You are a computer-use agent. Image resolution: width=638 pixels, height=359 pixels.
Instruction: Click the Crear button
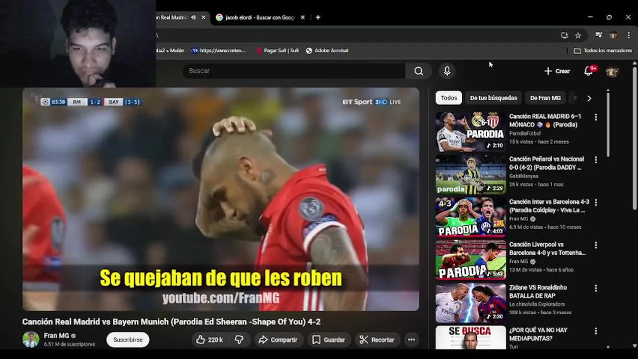[557, 71]
